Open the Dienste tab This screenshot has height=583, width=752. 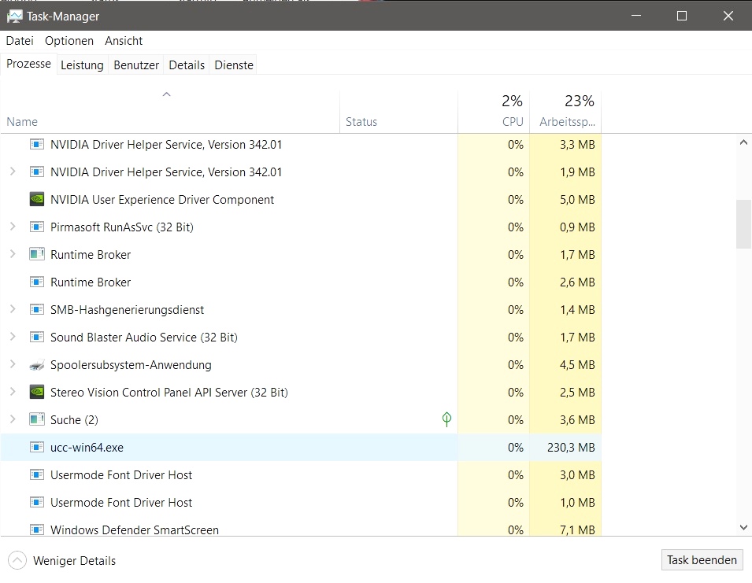(234, 65)
